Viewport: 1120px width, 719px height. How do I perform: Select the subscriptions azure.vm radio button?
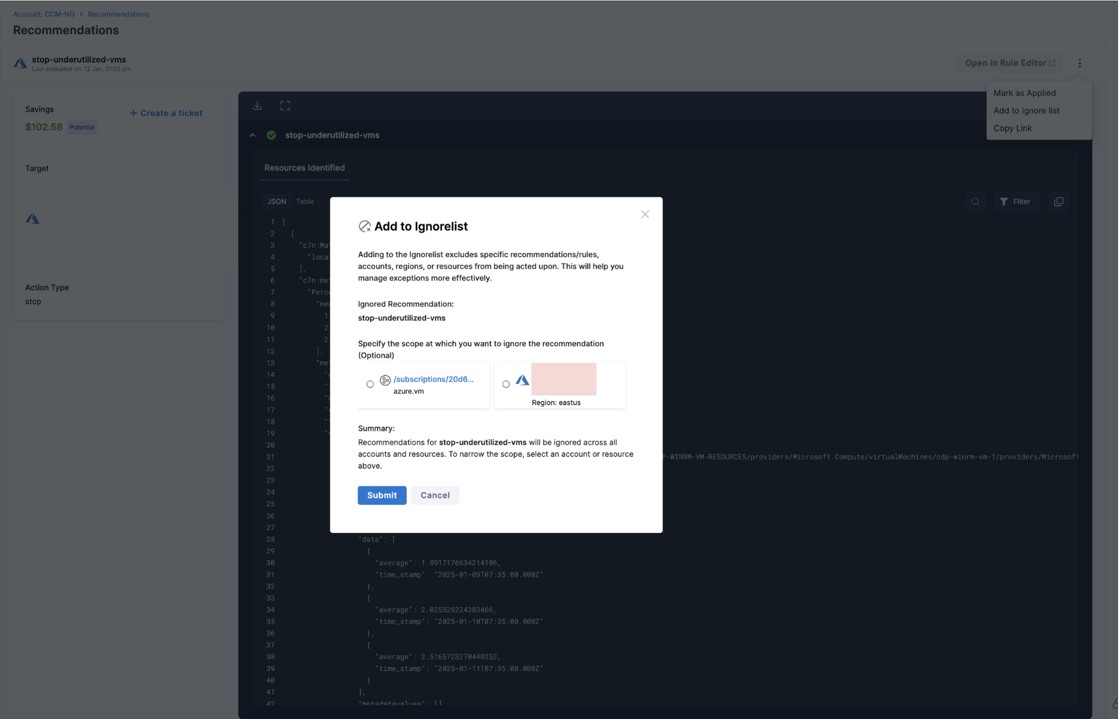point(370,384)
